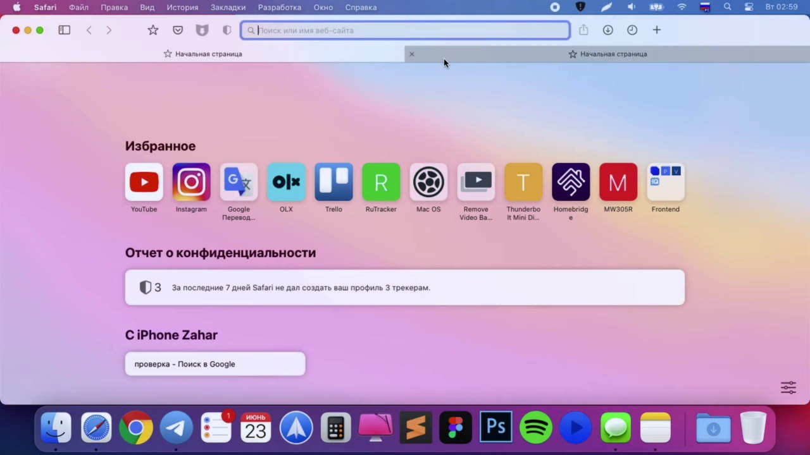Open the Remove Video Ba... favorite
Viewport: 810px width, 455px height.
click(476, 182)
